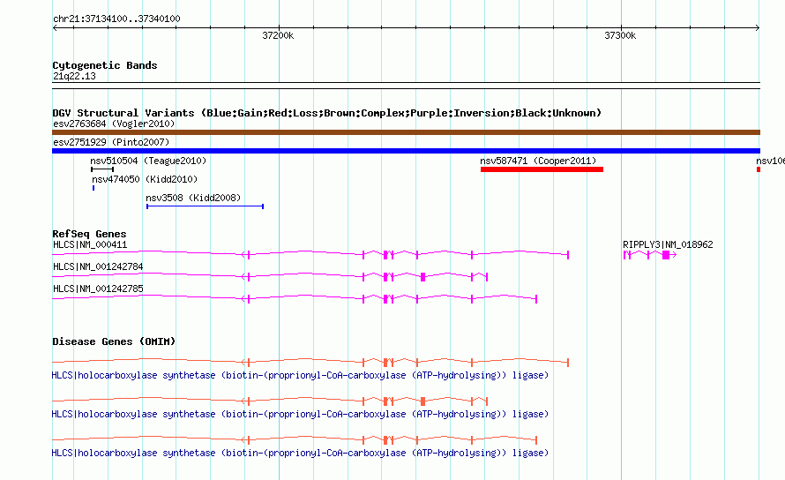
Task: Click the HLCS|NM_001242784 transcript label
Action: [98, 267]
